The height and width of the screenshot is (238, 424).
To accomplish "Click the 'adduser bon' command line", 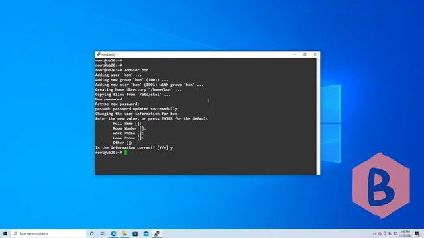I will [122, 70].
